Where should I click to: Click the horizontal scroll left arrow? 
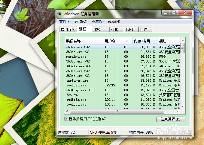pos(67,111)
